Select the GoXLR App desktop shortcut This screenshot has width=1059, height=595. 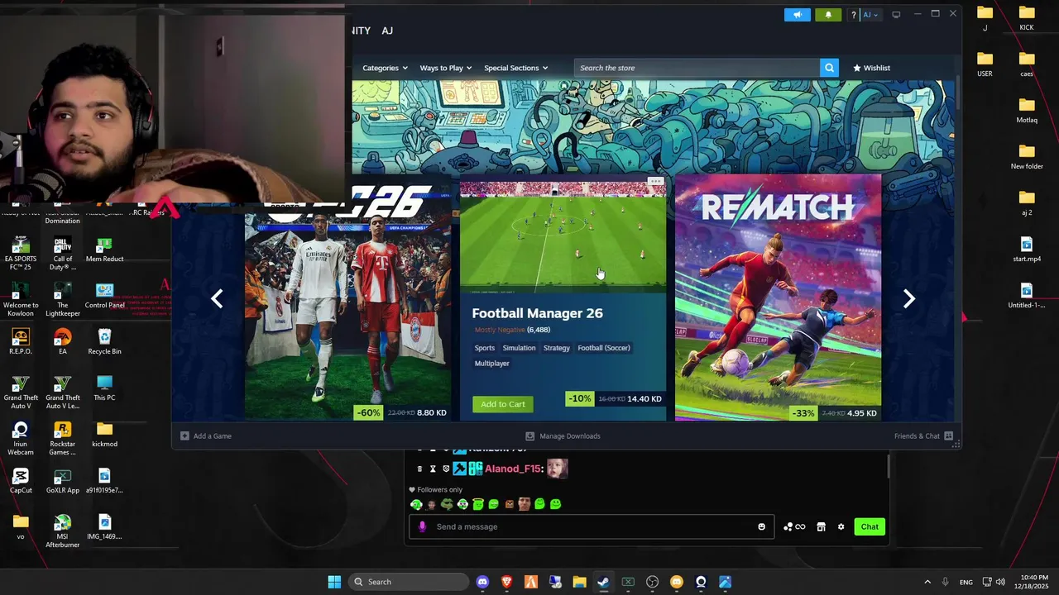62,480
